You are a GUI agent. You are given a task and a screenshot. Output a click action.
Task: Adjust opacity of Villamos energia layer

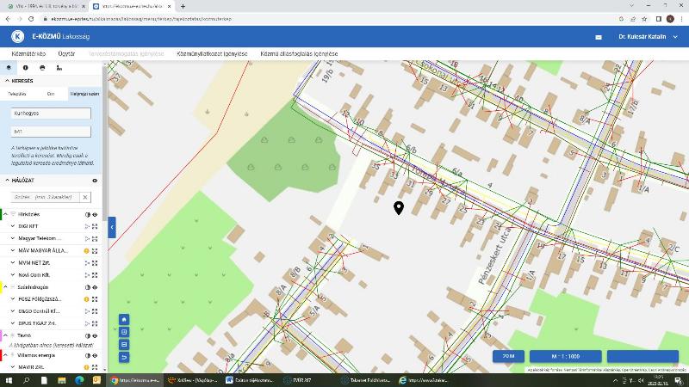tap(88, 356)
